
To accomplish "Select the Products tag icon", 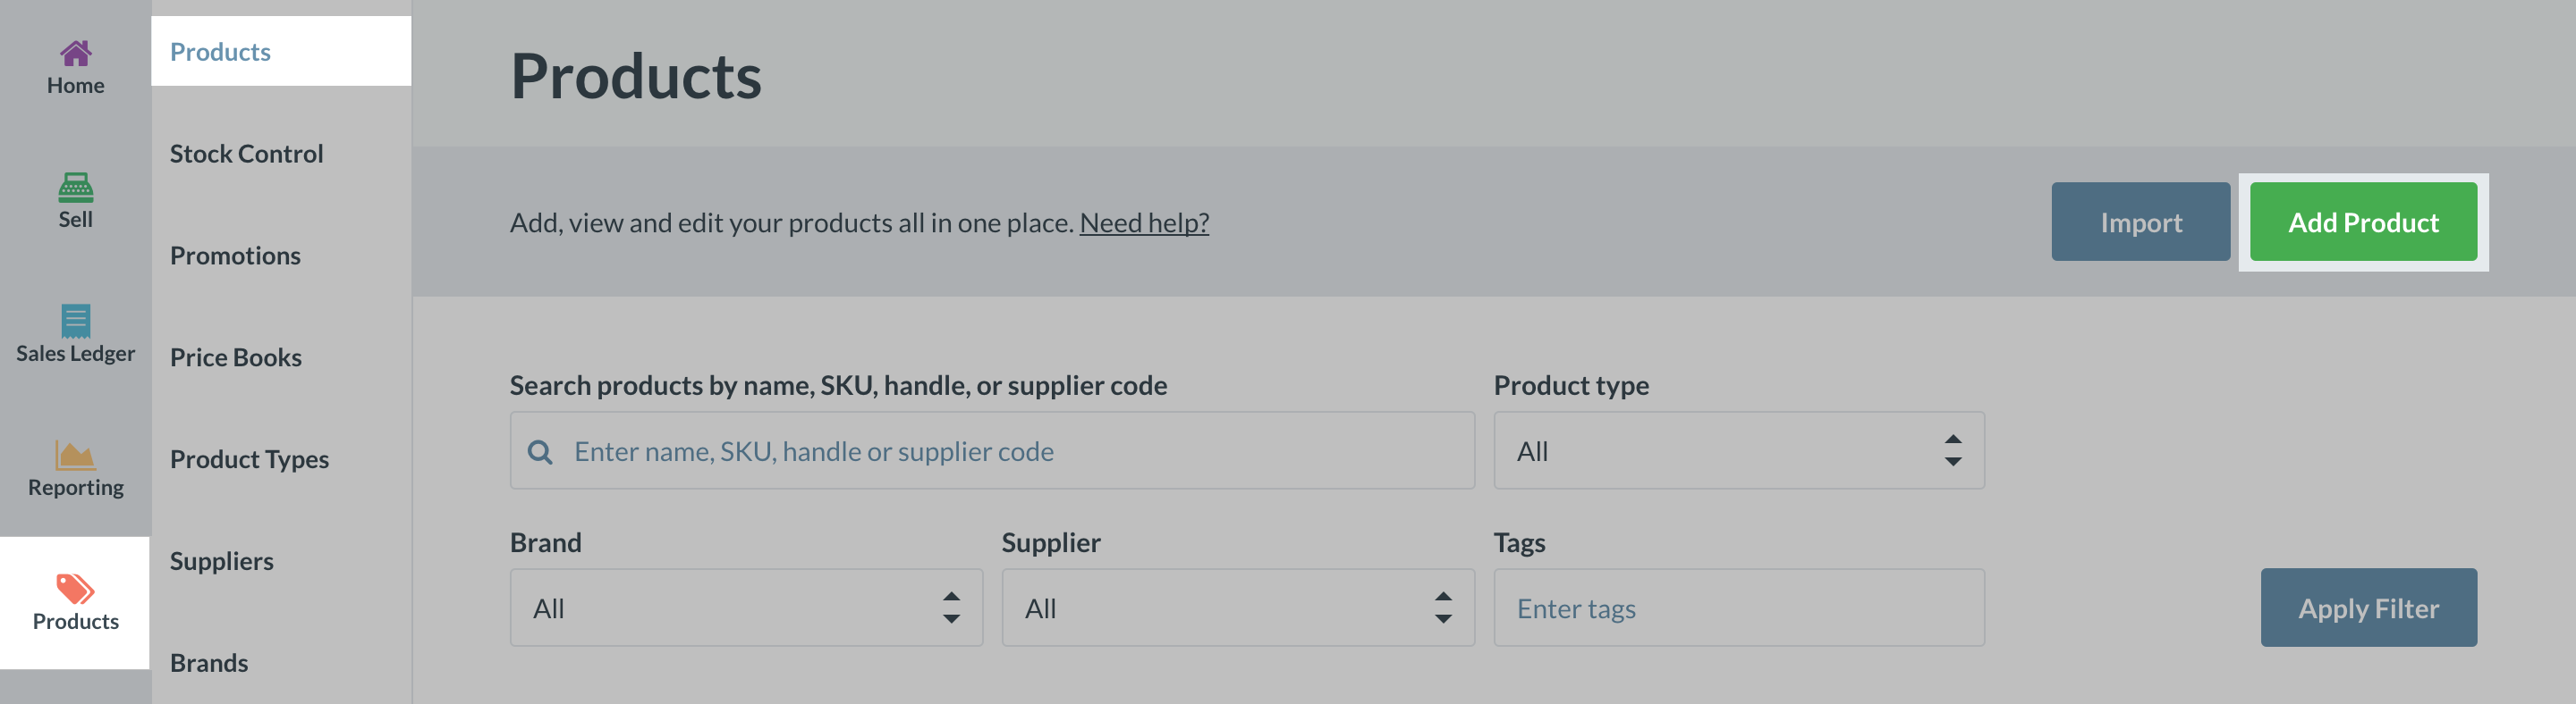I will 75,589.
